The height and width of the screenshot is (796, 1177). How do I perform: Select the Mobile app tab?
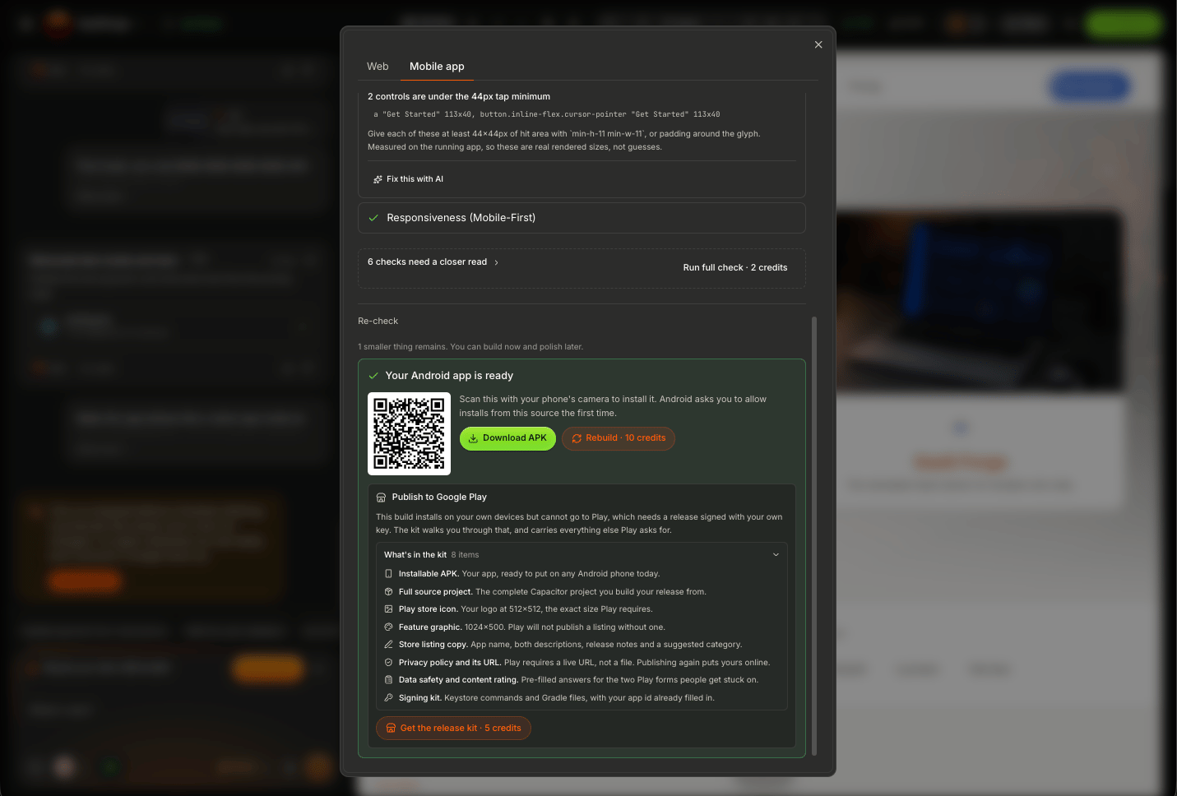point(437,67)
